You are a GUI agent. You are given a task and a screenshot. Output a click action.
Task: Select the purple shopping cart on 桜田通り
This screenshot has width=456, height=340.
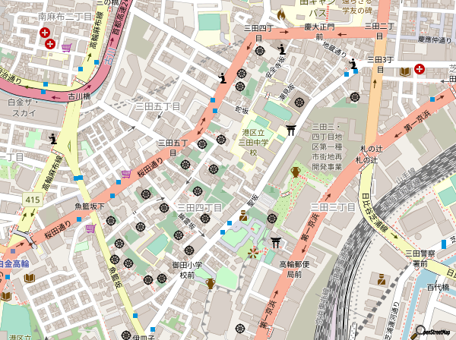click(125, 175)
